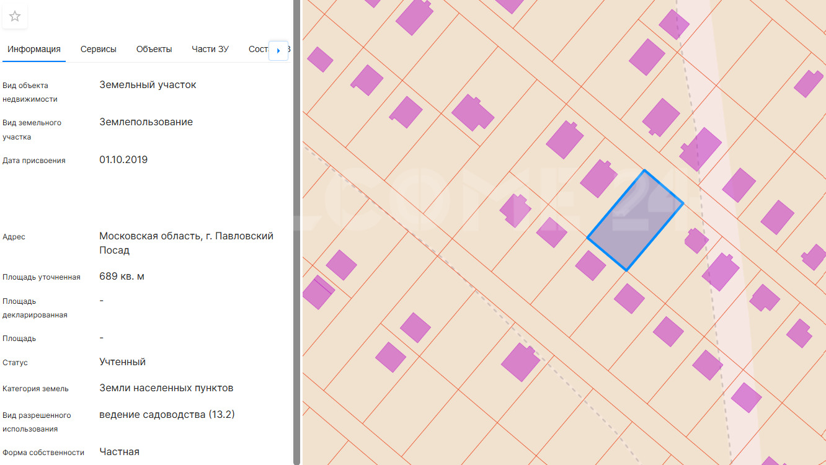
Task: Click the star favorite icon
Action: point(15,16)
